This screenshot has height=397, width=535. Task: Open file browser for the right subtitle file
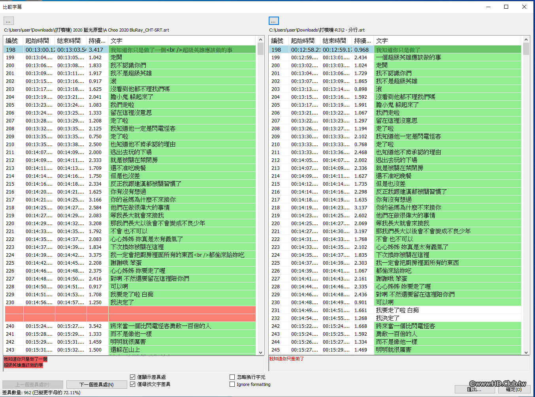pyautogui.click(x=273, y=21)
